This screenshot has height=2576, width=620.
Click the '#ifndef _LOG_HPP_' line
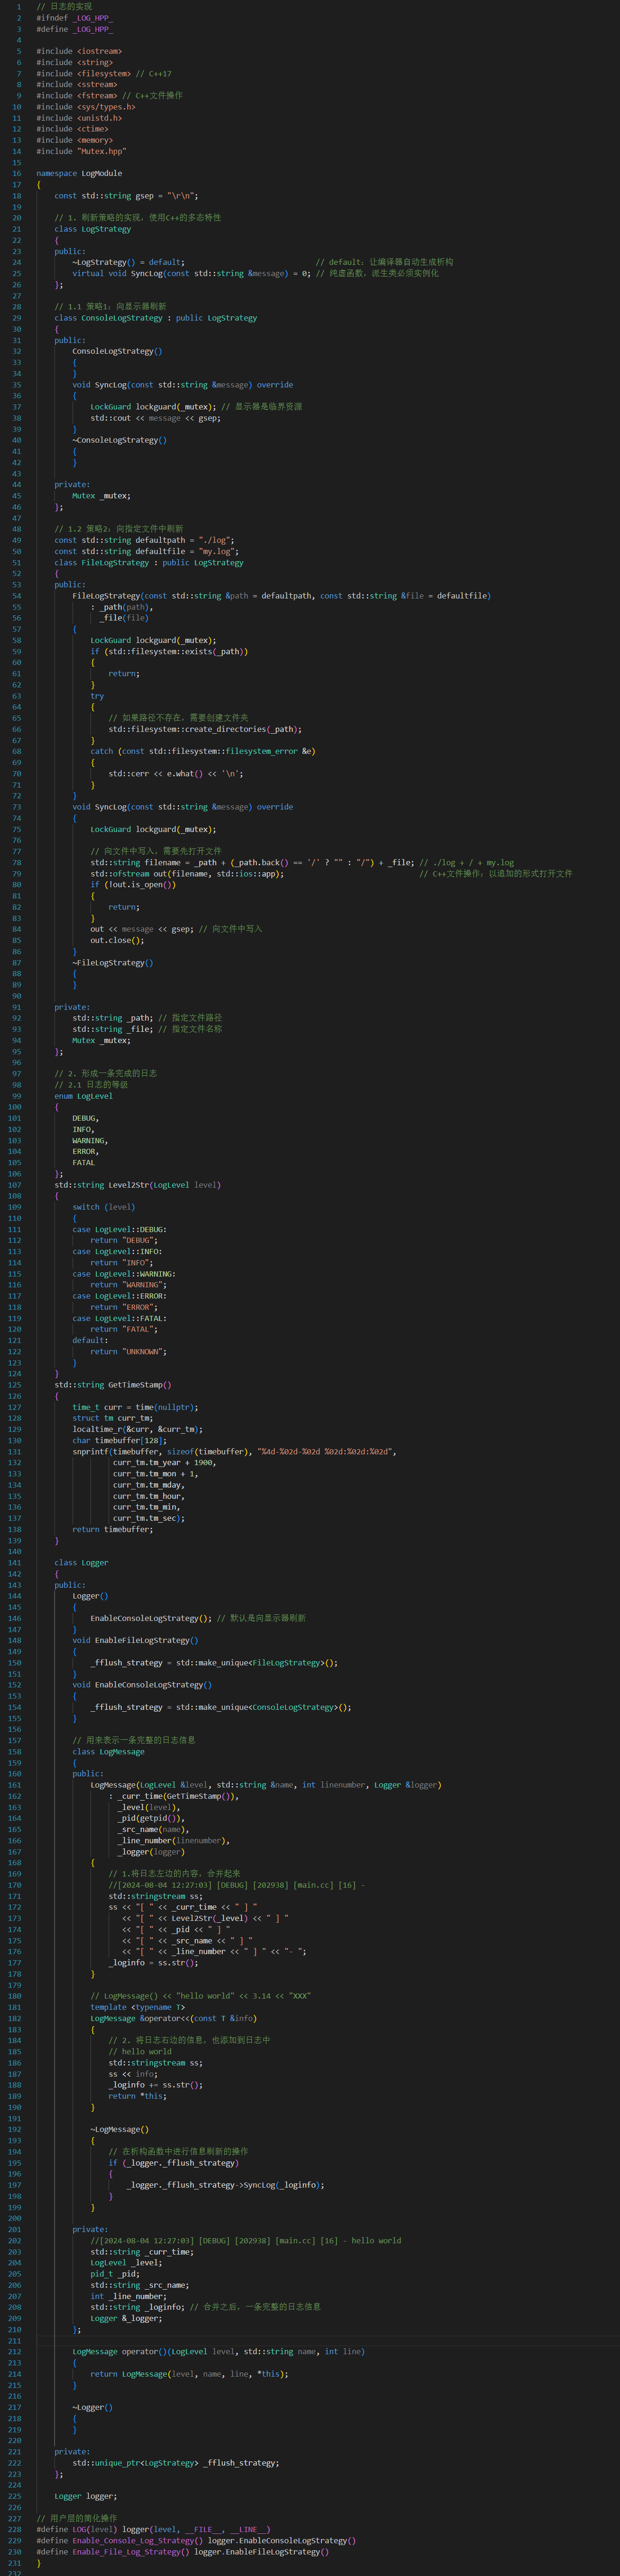[x=75, y=18]
